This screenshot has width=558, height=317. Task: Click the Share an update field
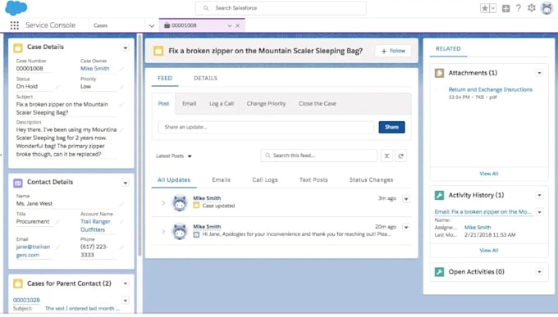click(x=266, y=127)
